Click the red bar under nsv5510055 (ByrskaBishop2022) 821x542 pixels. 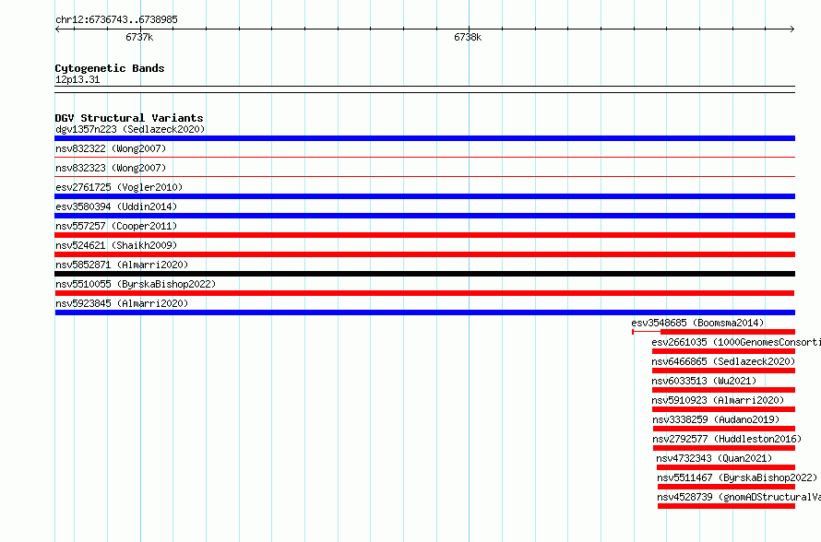[424, 293]
